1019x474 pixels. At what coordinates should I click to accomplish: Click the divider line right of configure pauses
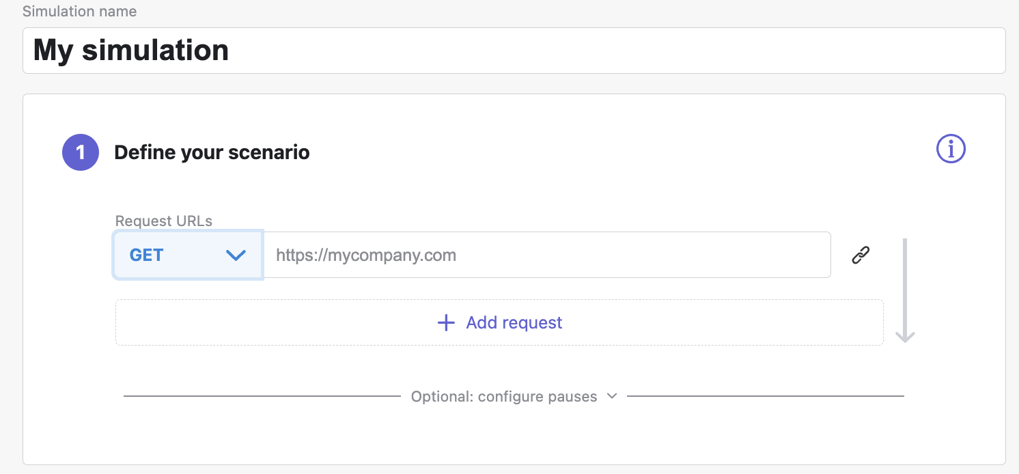tap(765, 396)
